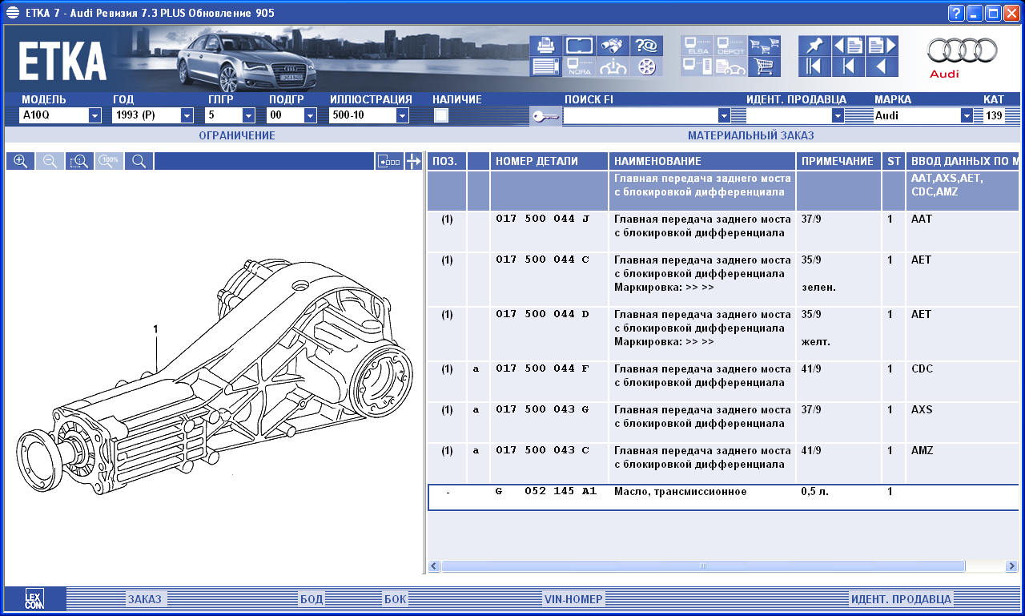Toggle the НАЛИЧИЕ checkbox
Screen dimensions: 1025x616
pyautogui.click(x=440, y=115)
